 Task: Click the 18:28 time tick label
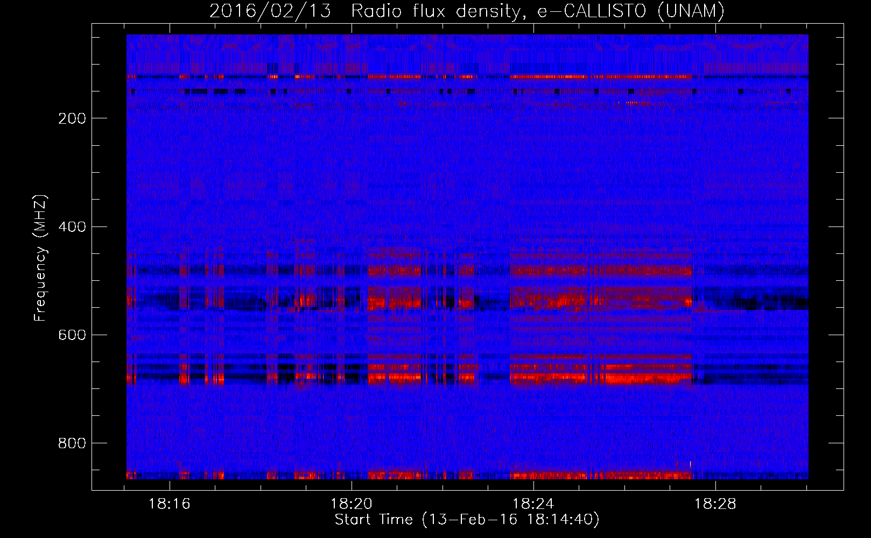click(x=715, y=504)
